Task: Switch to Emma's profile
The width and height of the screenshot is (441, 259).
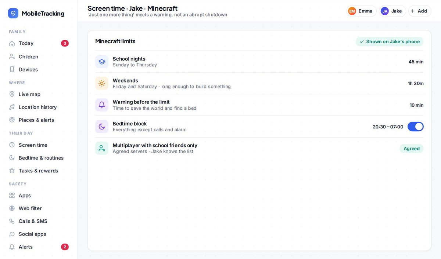Action: tap(361, 11)
